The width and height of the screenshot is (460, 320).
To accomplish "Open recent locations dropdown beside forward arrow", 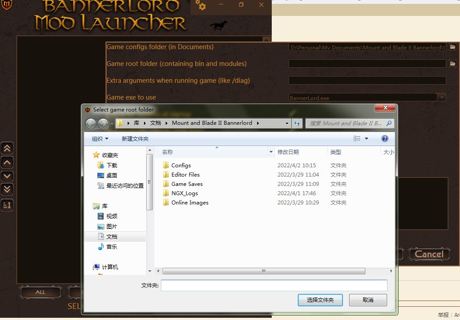I will (112, 124).
